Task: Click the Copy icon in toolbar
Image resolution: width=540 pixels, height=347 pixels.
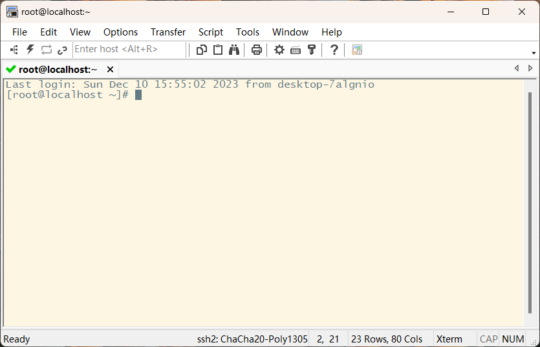Action: pyautogui.click(x=202, y=50)
